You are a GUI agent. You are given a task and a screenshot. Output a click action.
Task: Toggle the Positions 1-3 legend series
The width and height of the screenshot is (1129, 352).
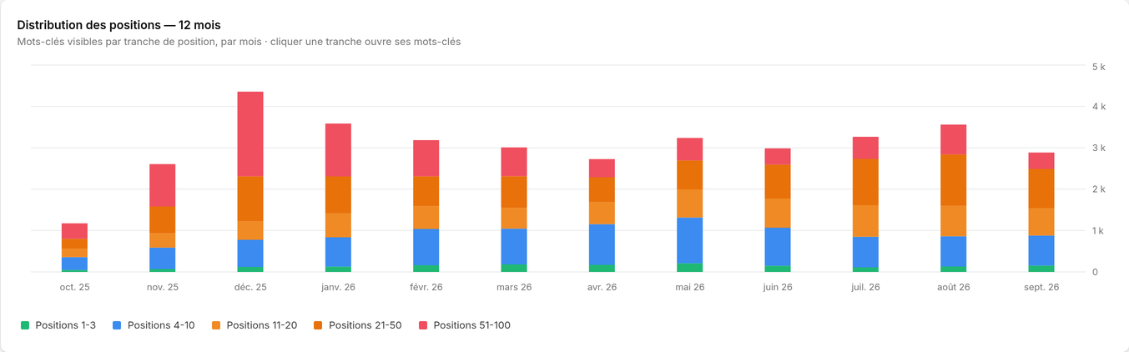(x=58, y=325)
